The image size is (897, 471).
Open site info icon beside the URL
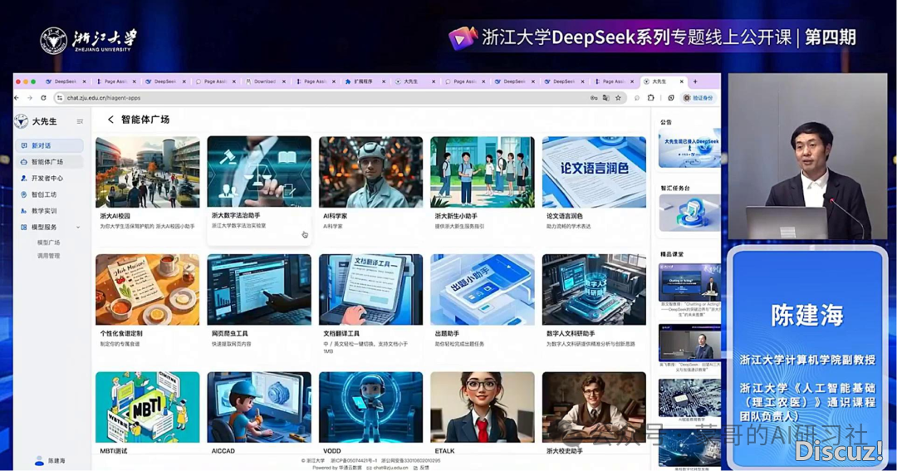click(60, 98)
